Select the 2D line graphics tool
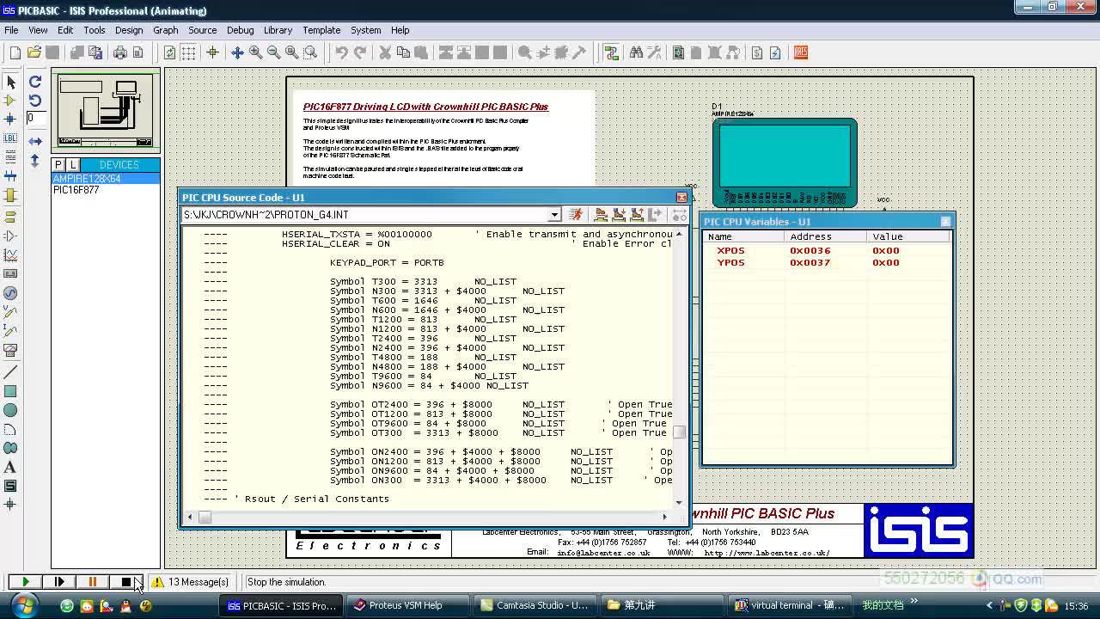This screenshot has height=619, width=1100. [x=11, y=372]
